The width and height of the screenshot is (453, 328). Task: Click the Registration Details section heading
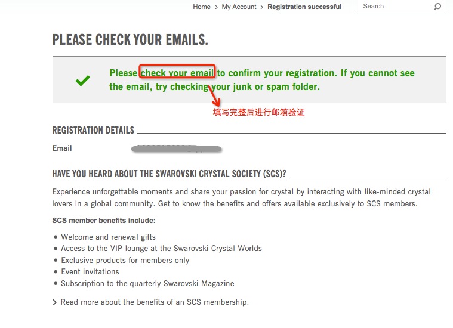tap(93, 130)
